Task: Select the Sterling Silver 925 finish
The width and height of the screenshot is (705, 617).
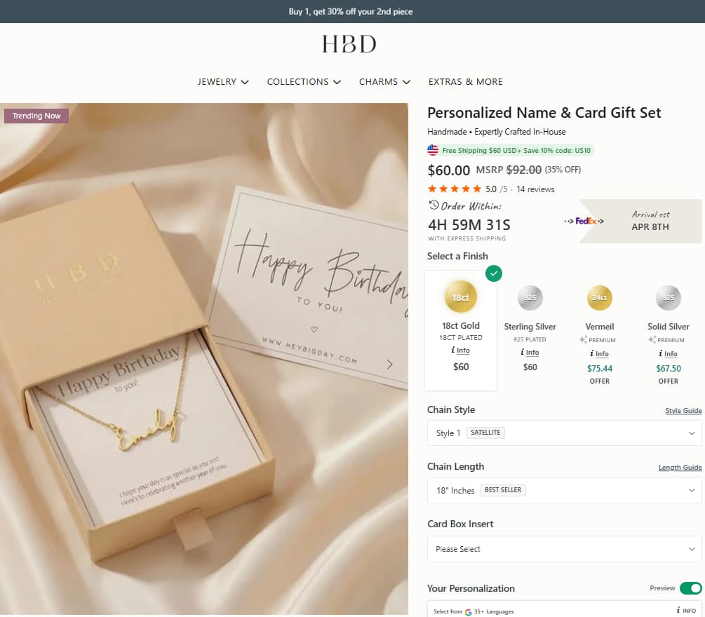Action: coord(530,297)
